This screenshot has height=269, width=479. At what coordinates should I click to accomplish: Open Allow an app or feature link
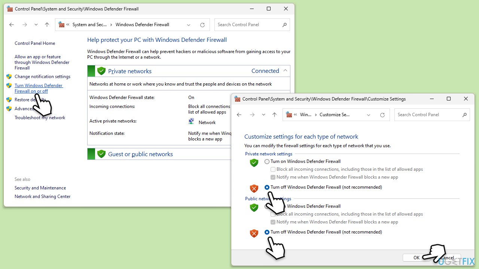[x=42, y=62]
